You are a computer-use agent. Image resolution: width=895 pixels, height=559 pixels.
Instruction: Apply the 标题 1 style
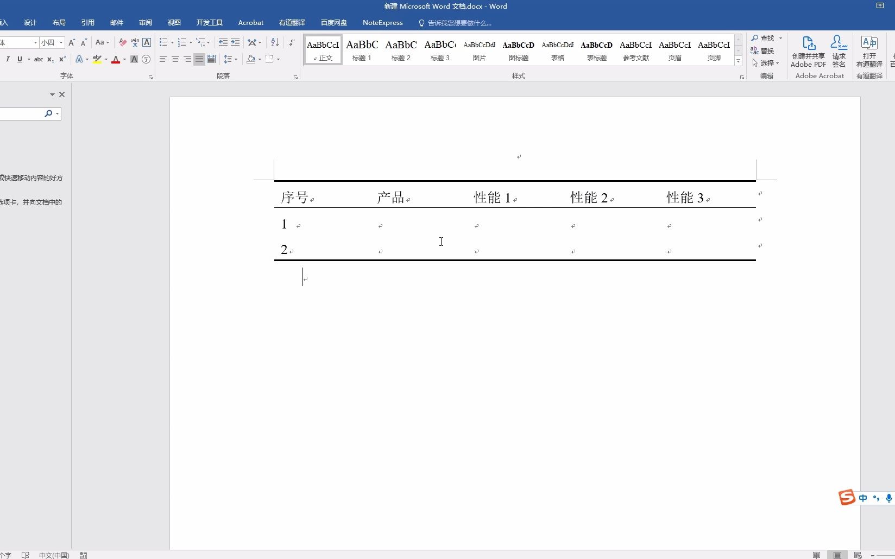click(362, 50)
